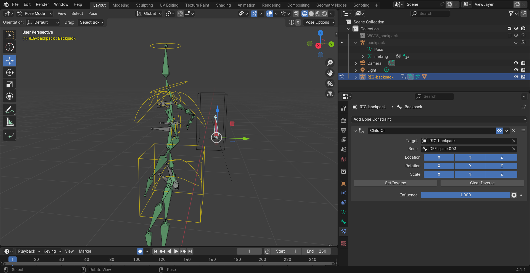Toggle RIG-backpack viewport visibility eye

(x=516, y=77)
